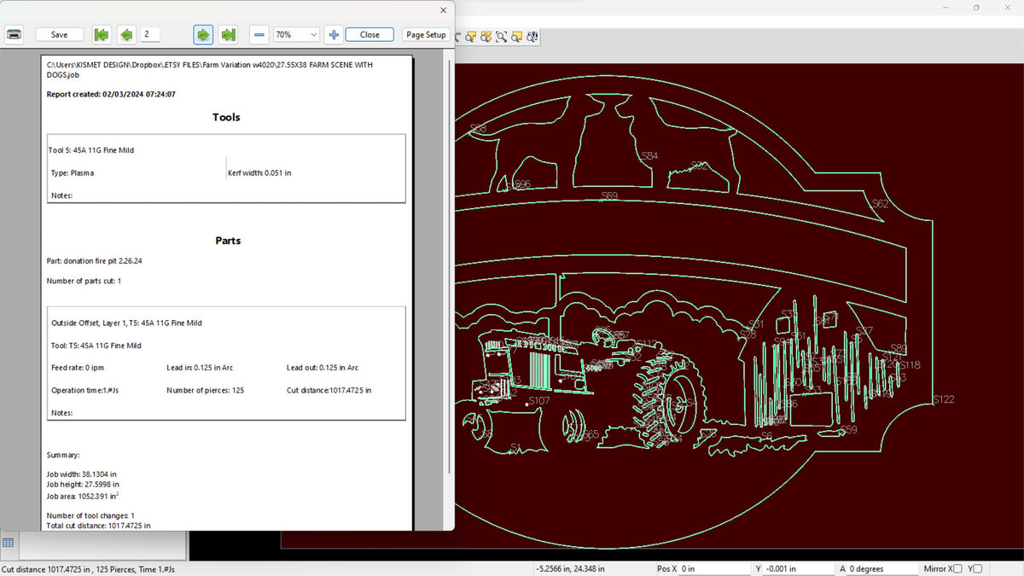Click the last zoom icon beside toolbar edge
Viewport: 1024px width, 576px height.
tap(532, 37)
